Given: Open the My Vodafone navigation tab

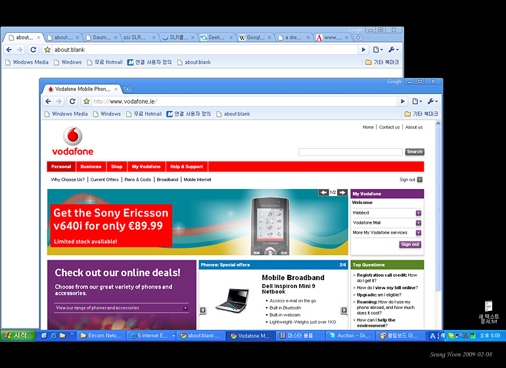Looking at the screenshot, I should [146, 167].
